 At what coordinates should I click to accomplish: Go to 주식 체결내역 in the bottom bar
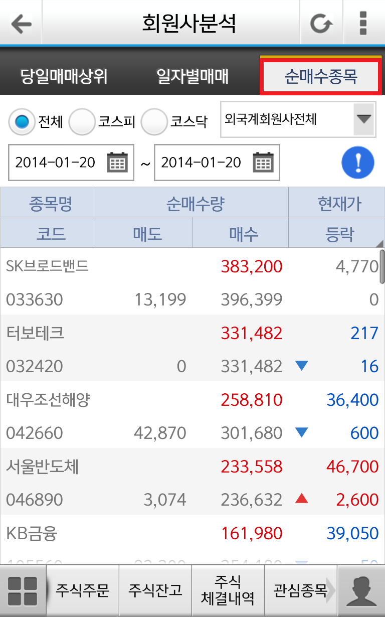(x=228, y=590)
